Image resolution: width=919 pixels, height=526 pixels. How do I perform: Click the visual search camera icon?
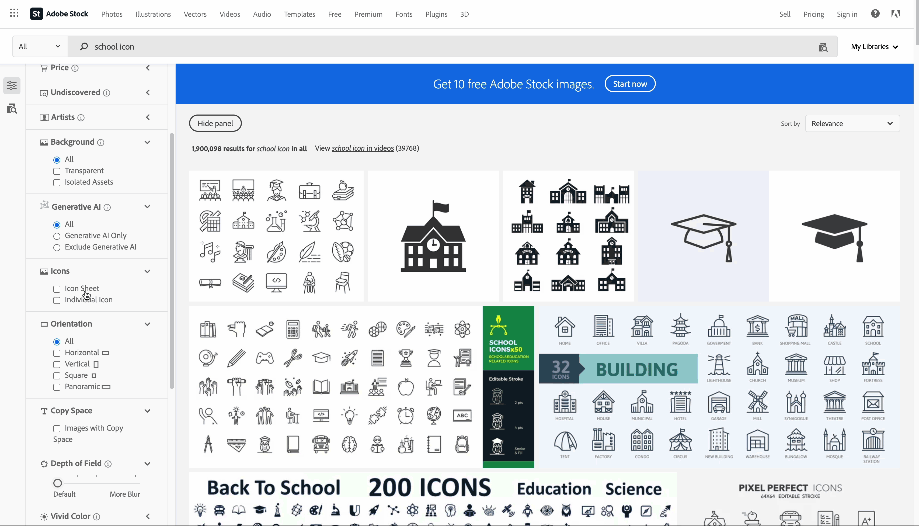click(823, 47)
